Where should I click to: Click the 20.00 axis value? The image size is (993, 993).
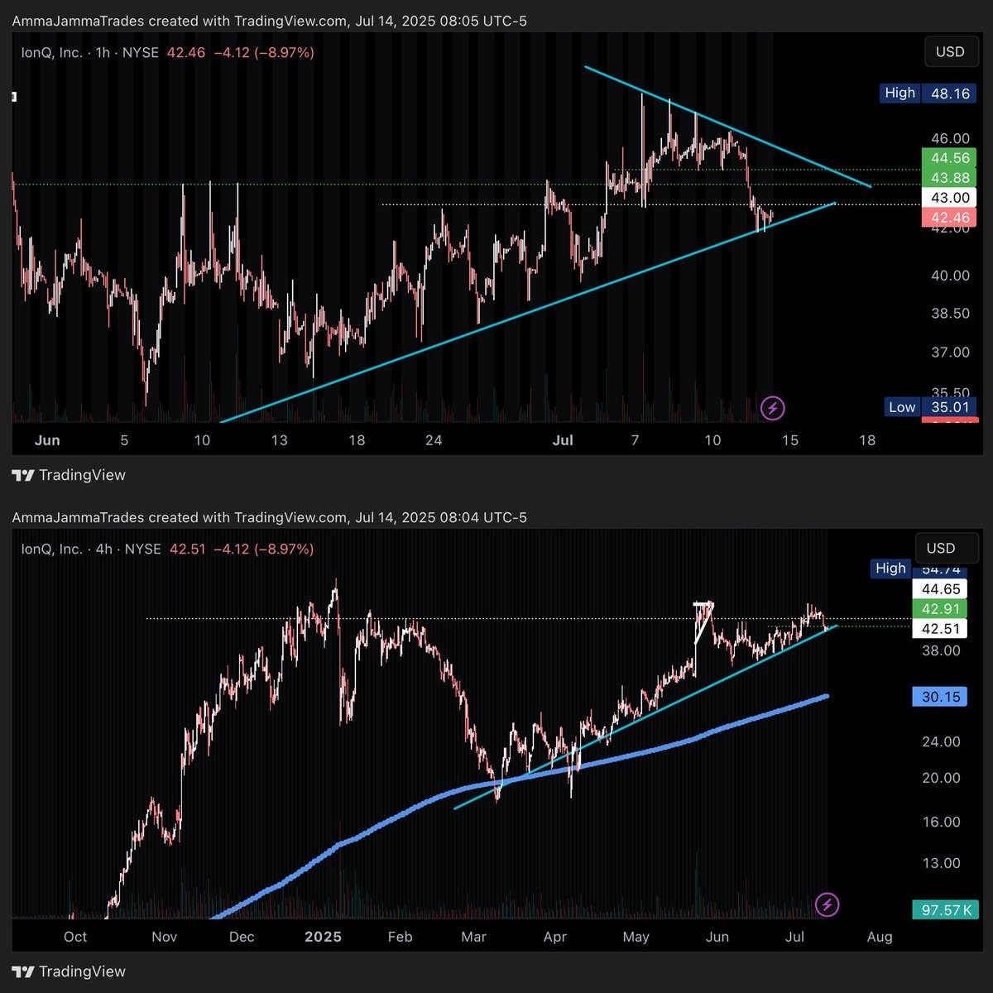[941, 778]
